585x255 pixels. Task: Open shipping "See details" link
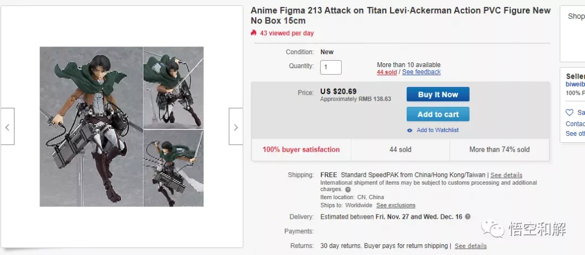[x=506, y=175]
